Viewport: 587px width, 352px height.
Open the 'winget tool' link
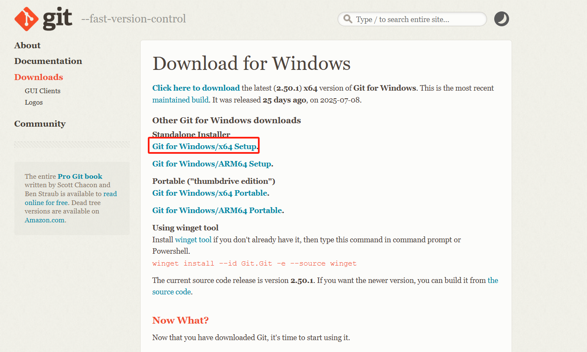pyautogui.click(x=193, y=239)
